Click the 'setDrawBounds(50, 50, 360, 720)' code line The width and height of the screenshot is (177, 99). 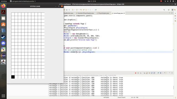point(82,36)
